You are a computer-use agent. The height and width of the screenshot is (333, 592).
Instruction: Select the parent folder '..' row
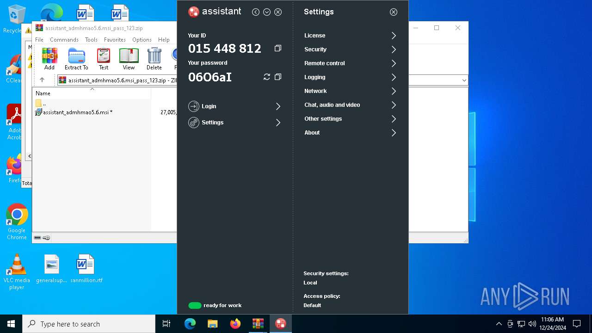[41, 104]
